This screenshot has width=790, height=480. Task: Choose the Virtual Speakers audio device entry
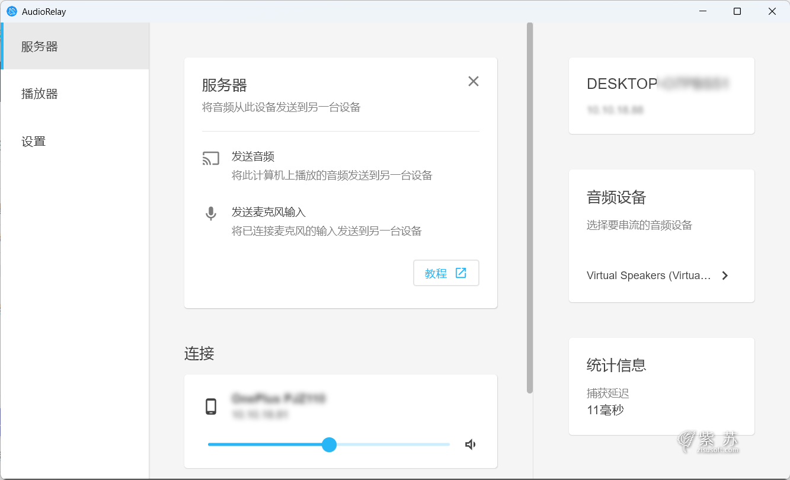pyautogui.click(x=648, y=276)
